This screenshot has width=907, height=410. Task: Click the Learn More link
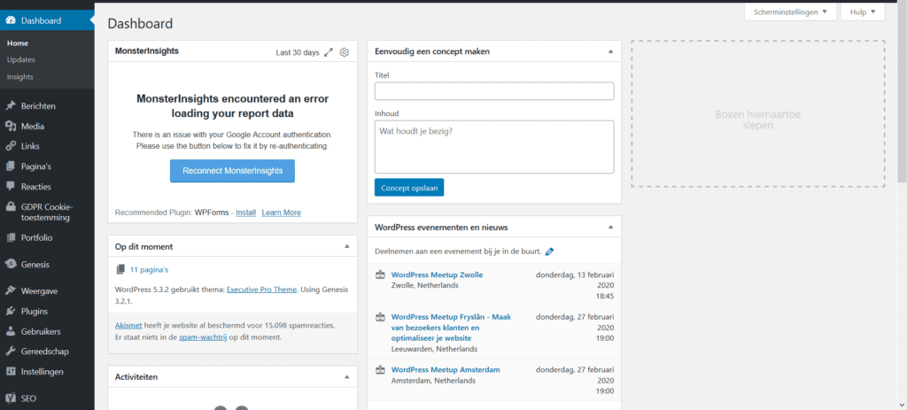click(x=281, y=213)
